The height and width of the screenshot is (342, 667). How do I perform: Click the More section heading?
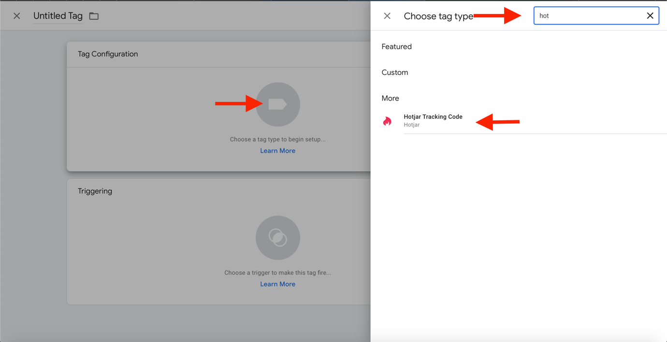(x=390, y=98)
